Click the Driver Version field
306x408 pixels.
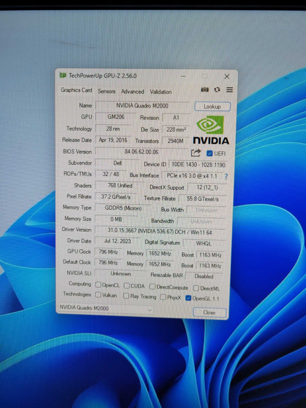click(160, 231)
